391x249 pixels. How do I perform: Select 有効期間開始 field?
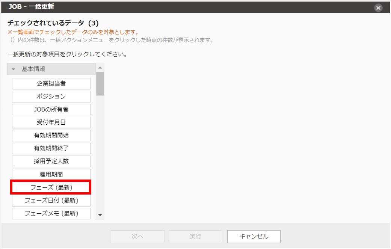pyautogui.click(x=51, y=135)
